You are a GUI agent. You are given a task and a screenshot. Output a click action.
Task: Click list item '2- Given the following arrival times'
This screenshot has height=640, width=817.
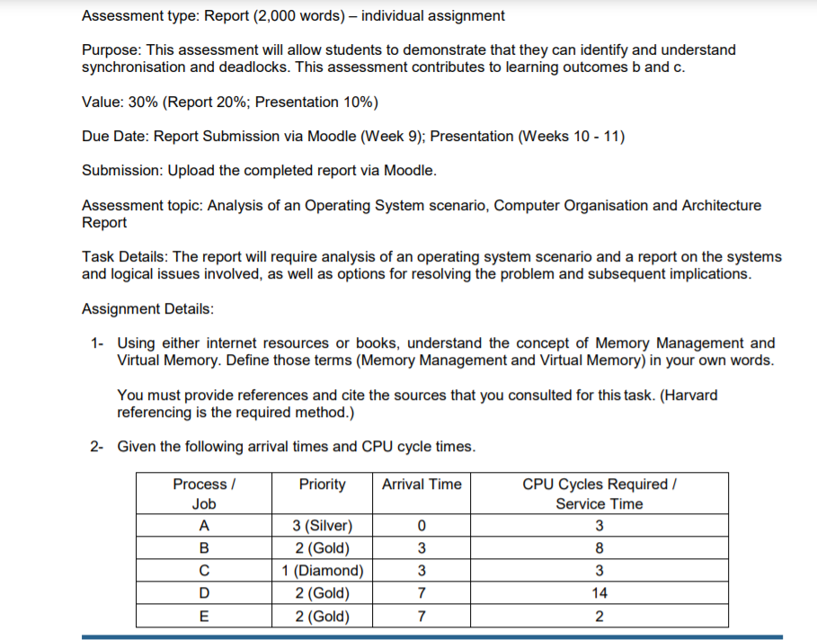(282, 447)
